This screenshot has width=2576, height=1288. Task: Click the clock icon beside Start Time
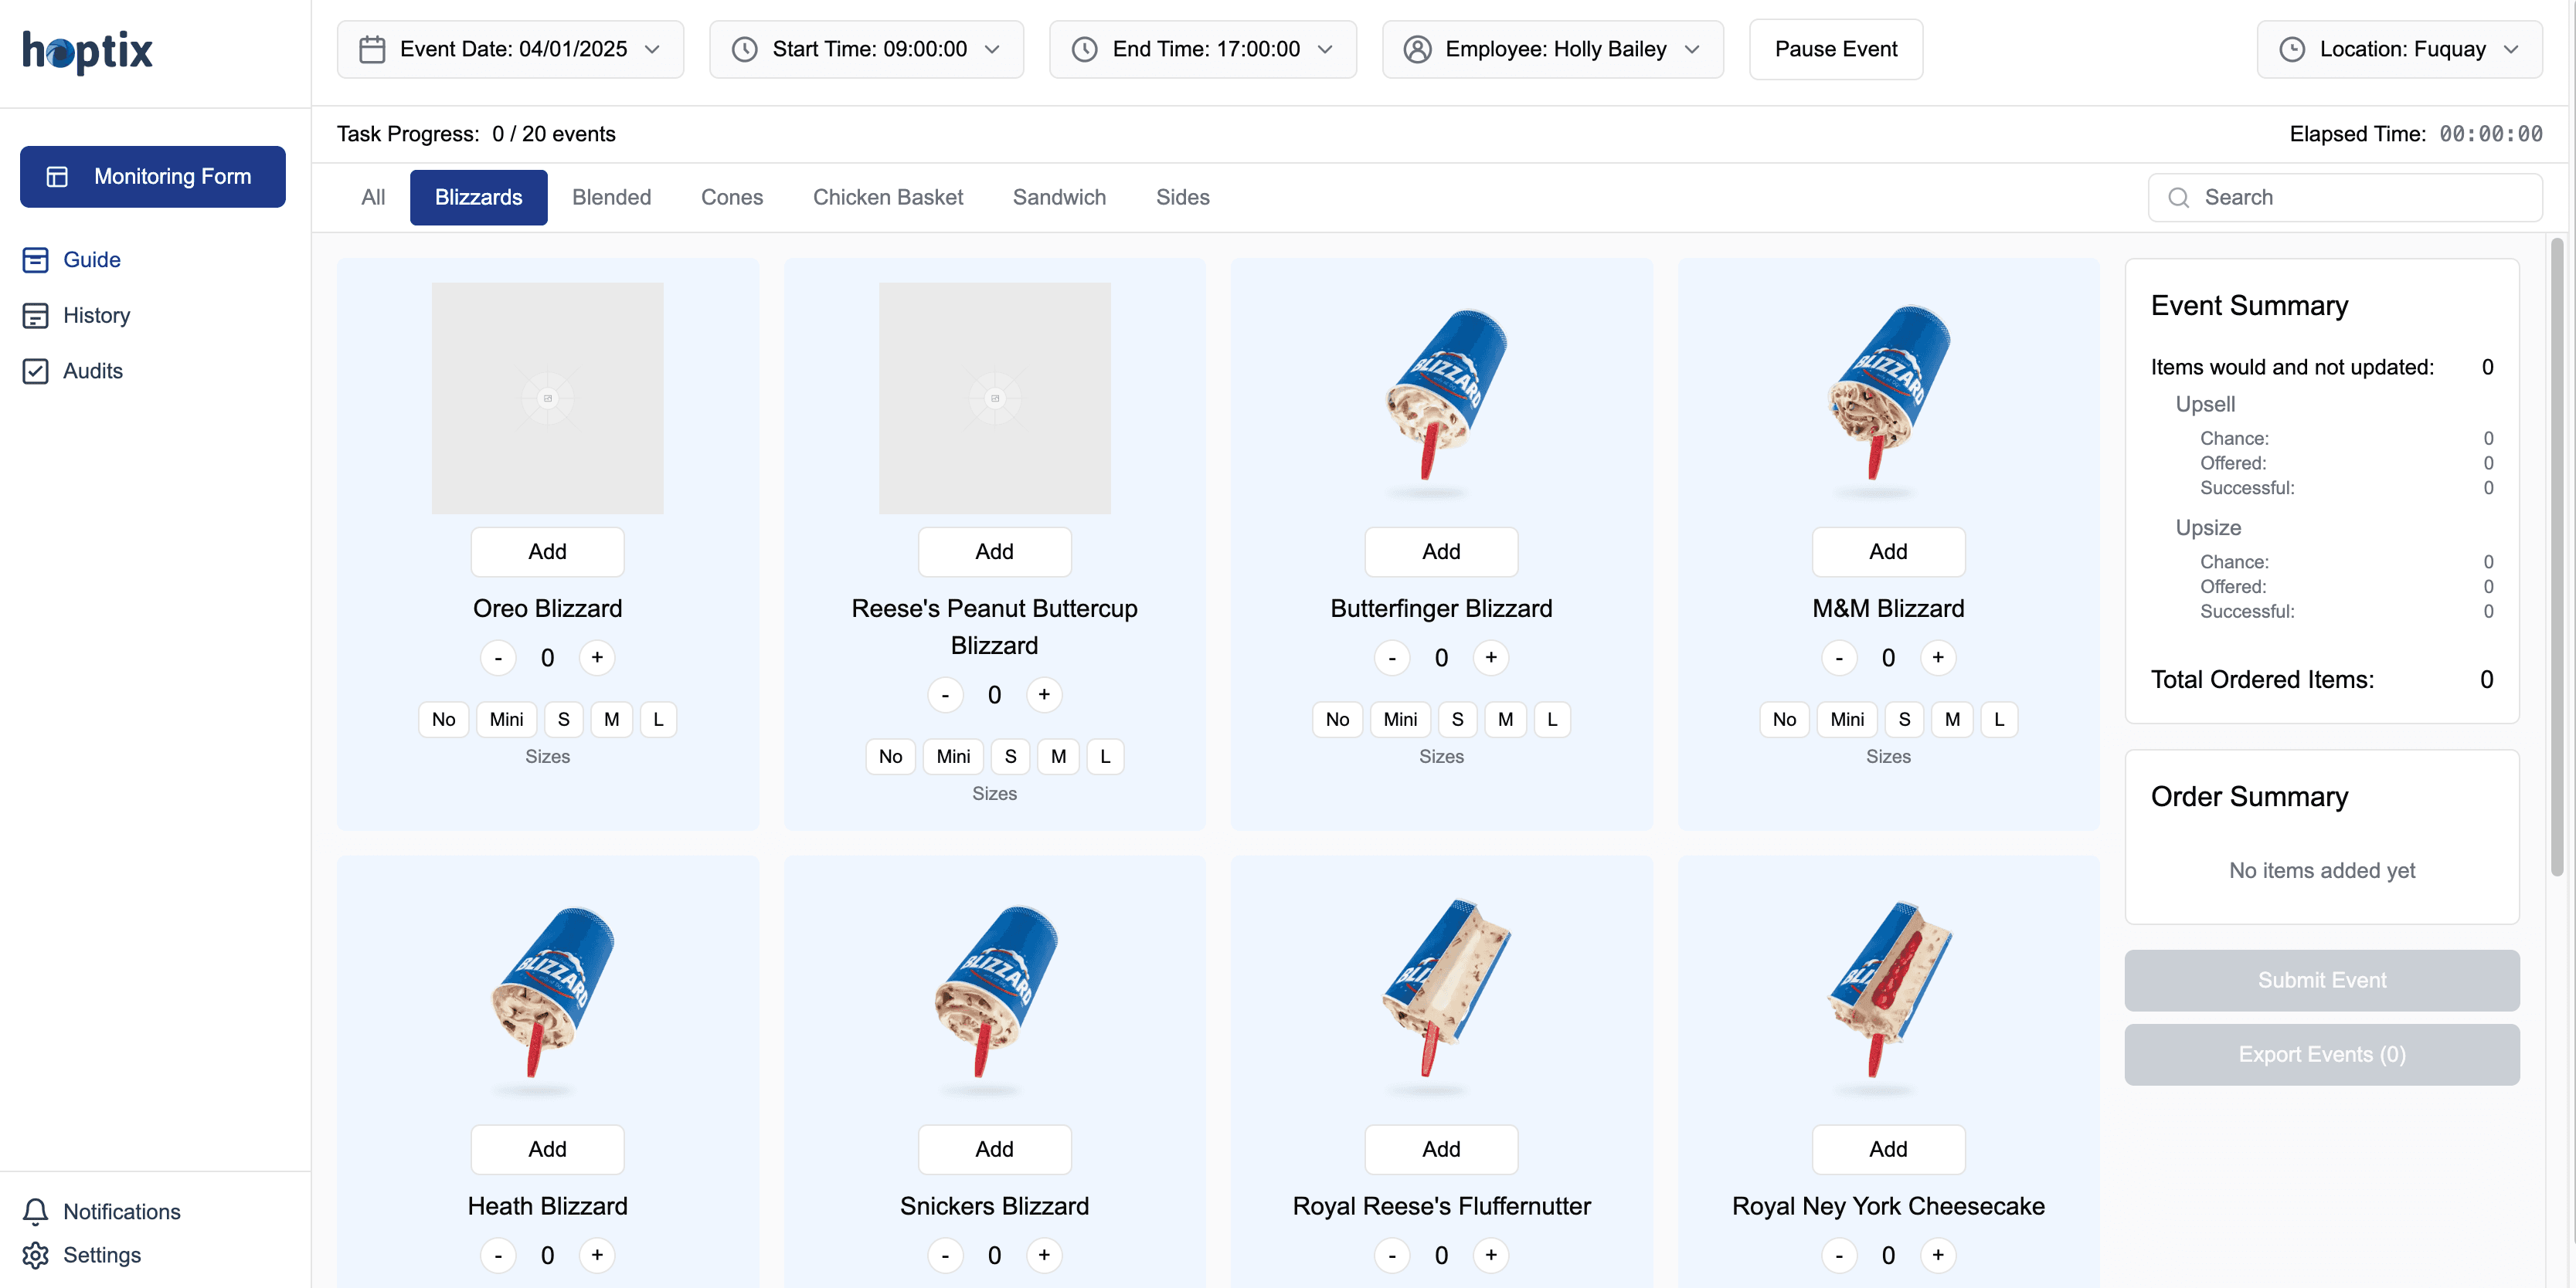[745, 49]
